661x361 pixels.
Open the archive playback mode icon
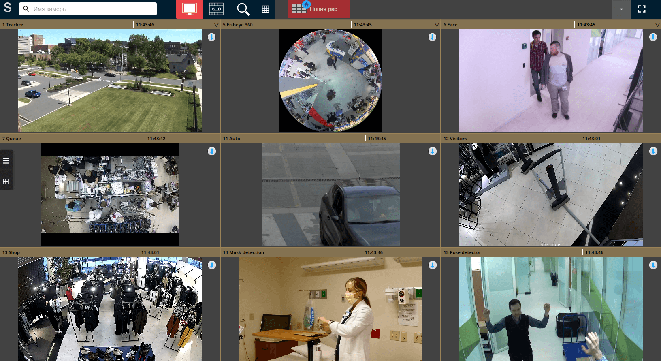(x=216, y=9)
